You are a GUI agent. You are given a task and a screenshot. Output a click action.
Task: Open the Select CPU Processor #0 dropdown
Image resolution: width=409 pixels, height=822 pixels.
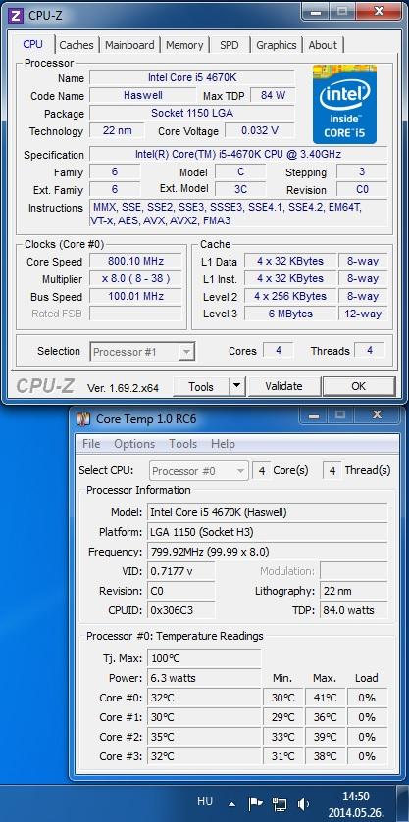198,471
